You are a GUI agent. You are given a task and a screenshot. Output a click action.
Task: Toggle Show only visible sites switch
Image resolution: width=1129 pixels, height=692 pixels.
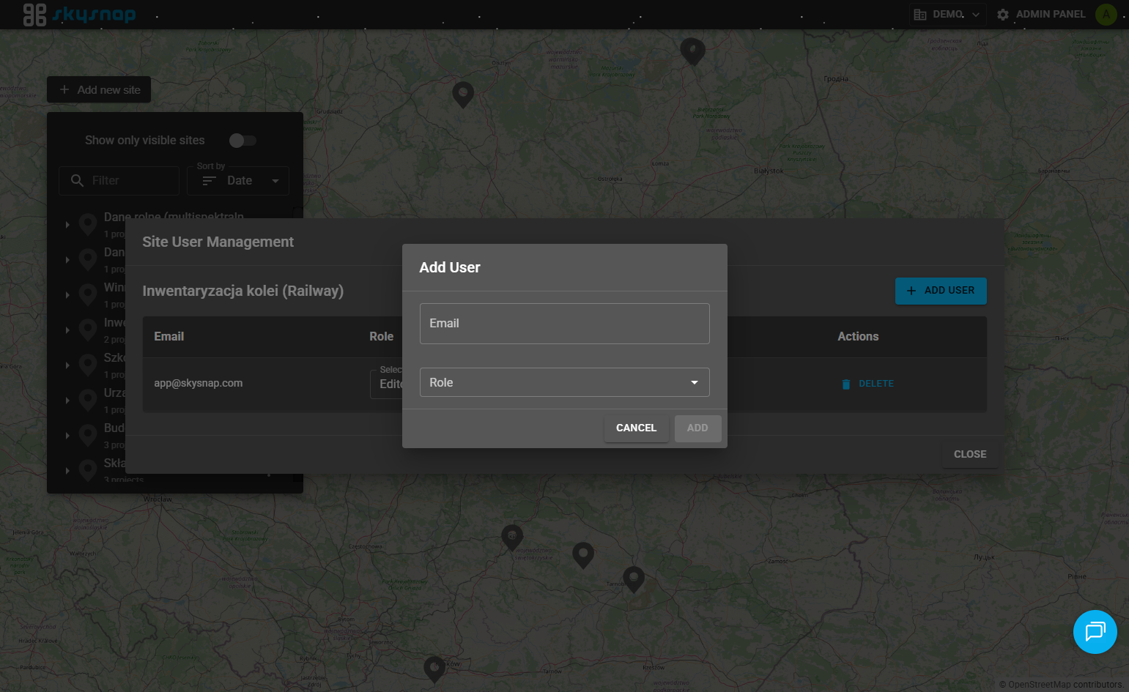click(x=243, y=141)
